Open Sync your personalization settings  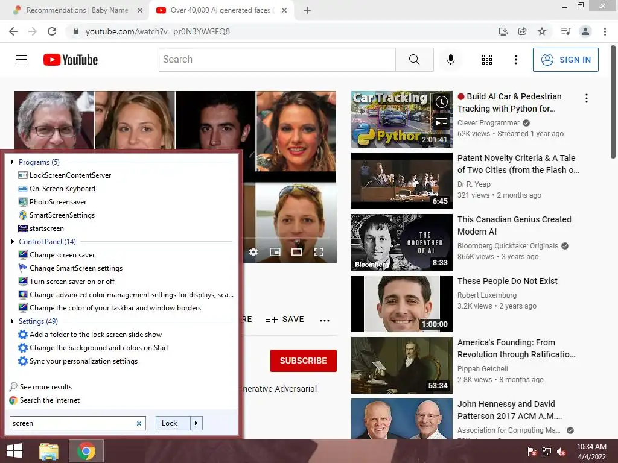pyautogui.click(x=83, y=361)
